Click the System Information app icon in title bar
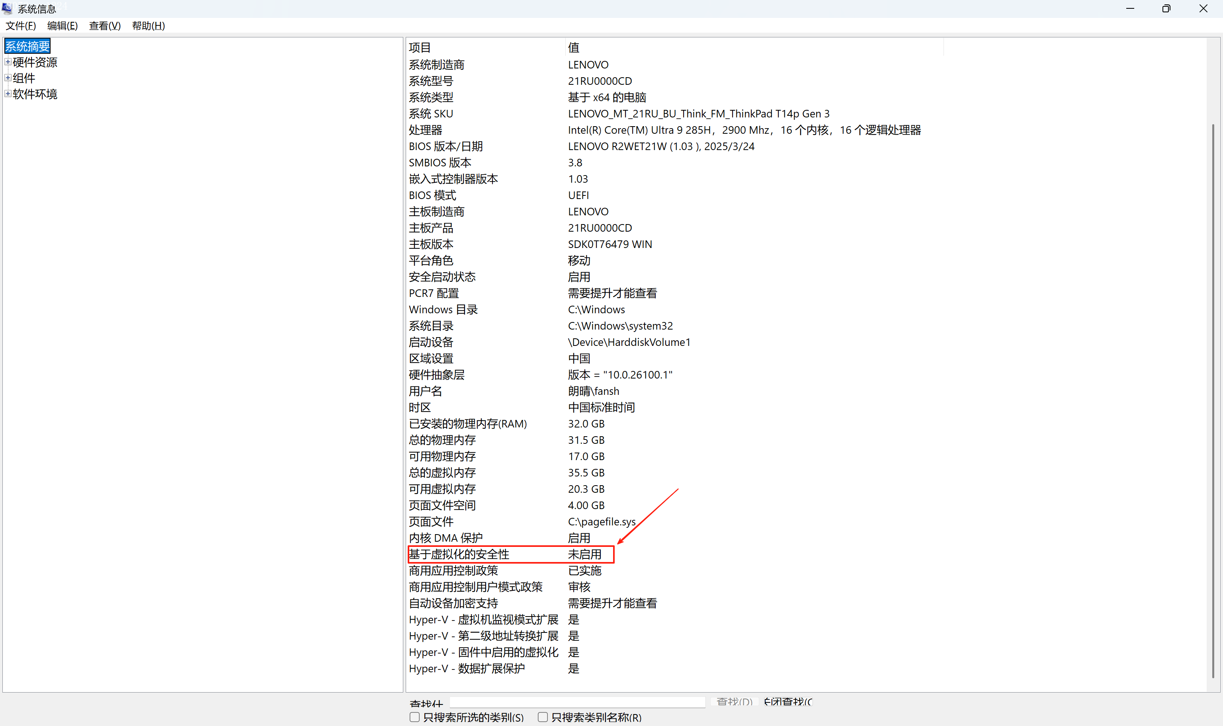 pyautogui.click(x=7, y=8)
